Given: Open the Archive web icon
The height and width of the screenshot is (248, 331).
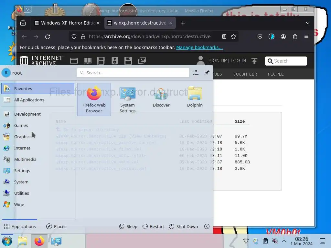Looking at the screenshot, I should [x=74, y=61].
